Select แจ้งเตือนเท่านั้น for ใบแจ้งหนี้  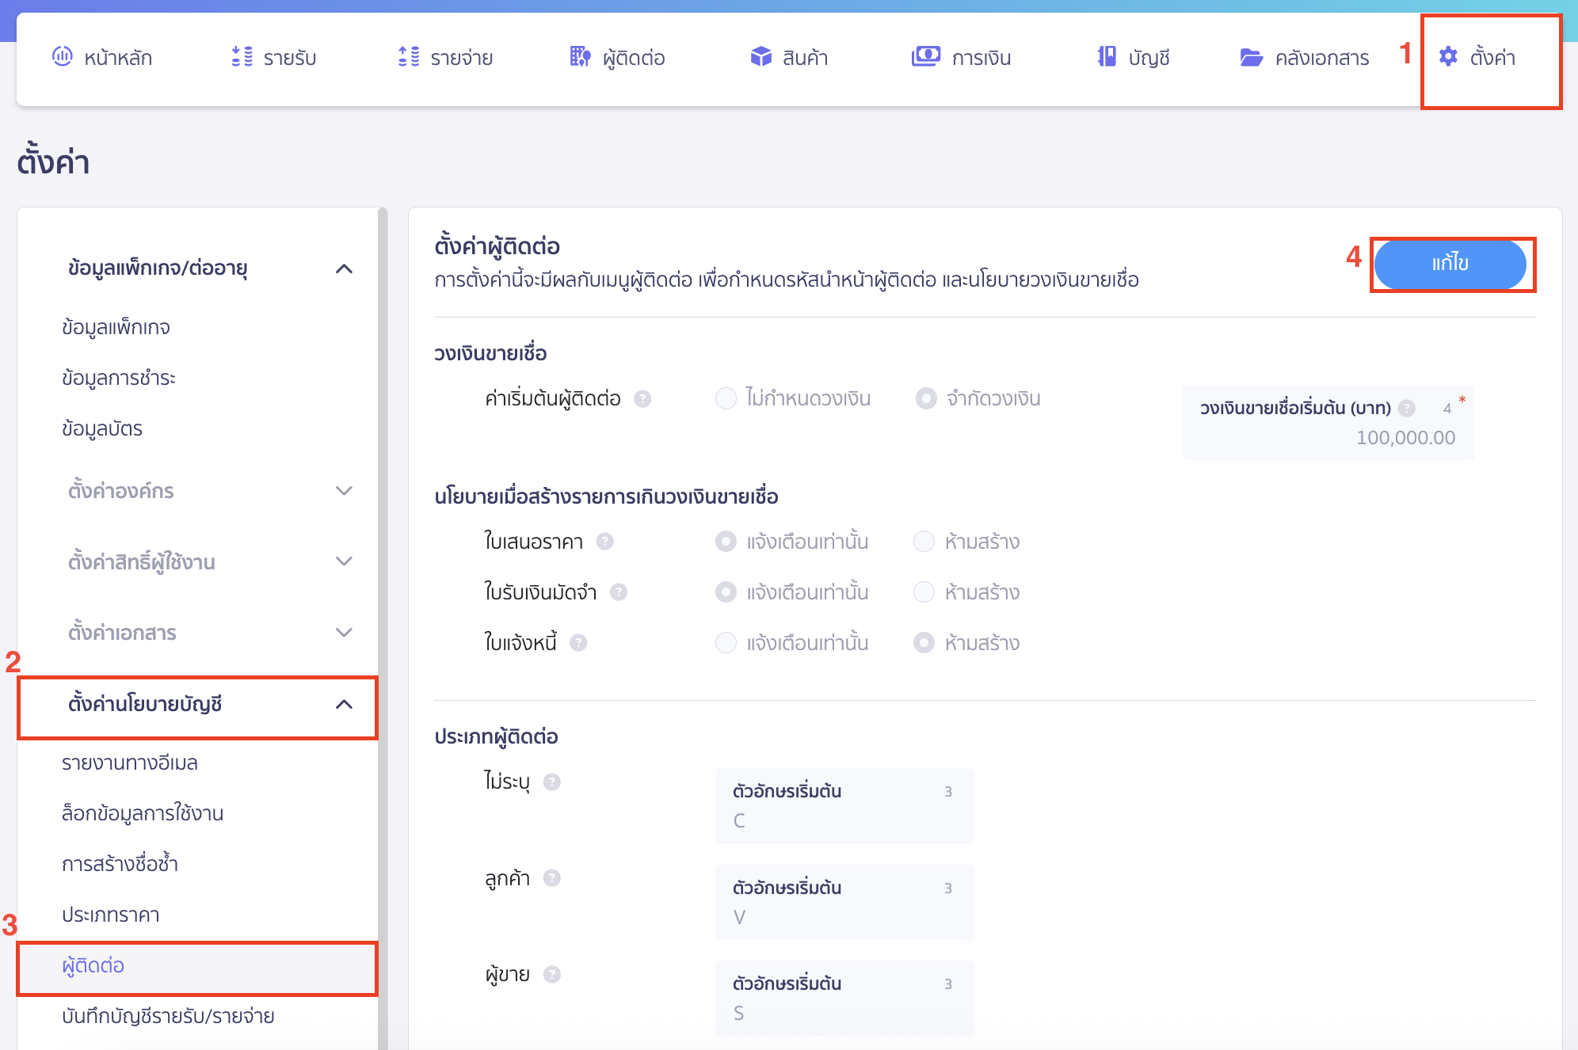[x=726, y=642]
